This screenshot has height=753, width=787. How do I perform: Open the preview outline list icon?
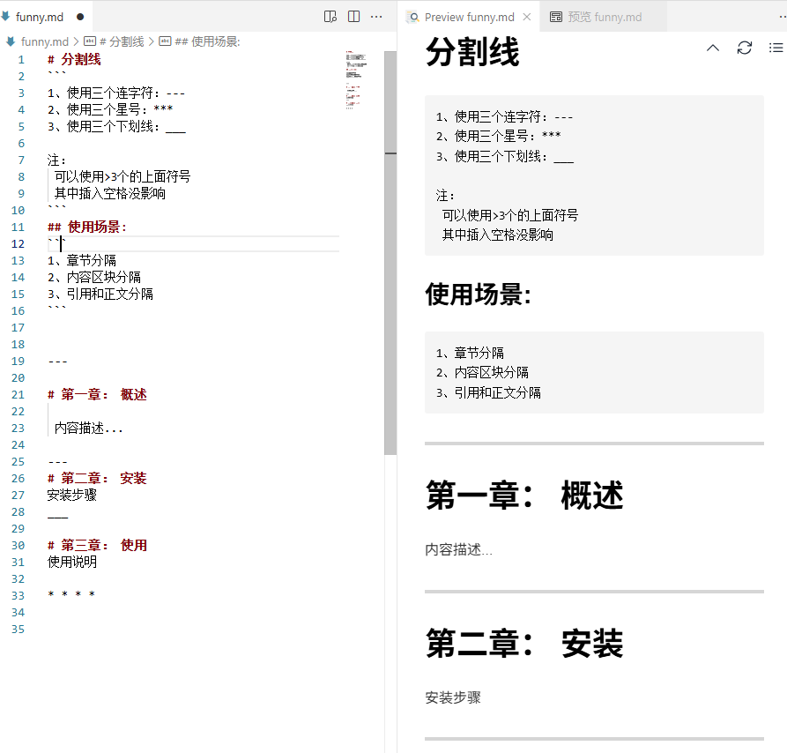tap(776, 48)
